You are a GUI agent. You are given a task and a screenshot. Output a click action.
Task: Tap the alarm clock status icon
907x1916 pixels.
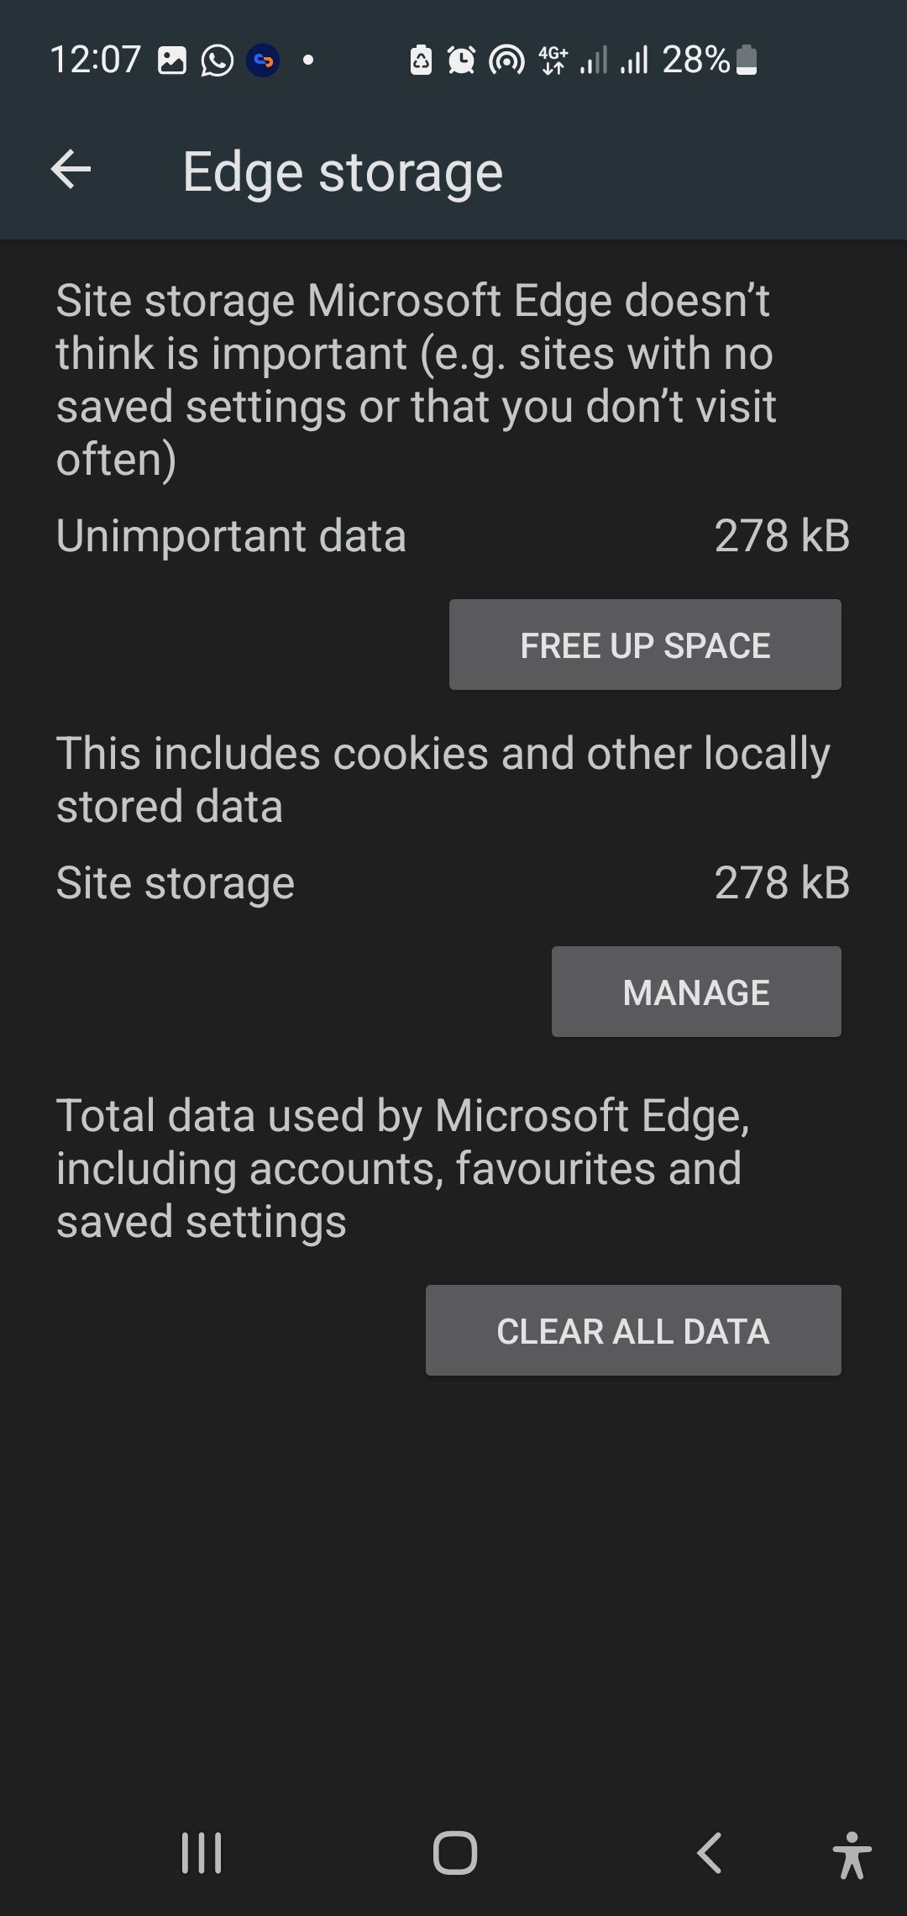461,61
